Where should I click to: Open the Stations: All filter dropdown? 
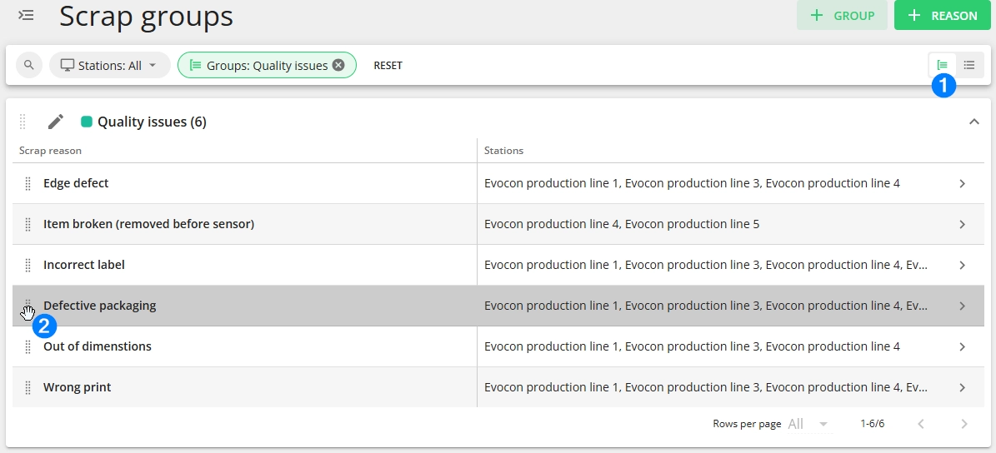tap(110, 65)
